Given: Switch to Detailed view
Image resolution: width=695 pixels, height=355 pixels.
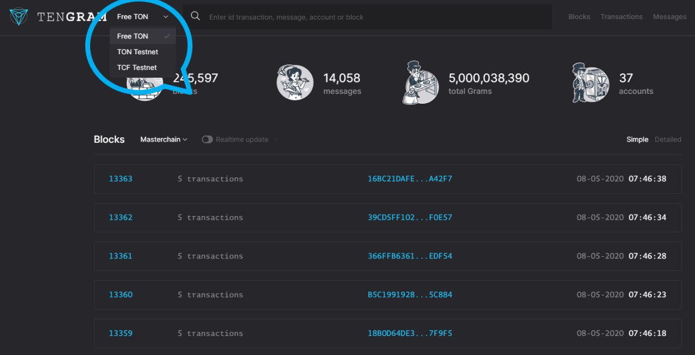Looking at the screenshot, I should click(x=668, y=140).
